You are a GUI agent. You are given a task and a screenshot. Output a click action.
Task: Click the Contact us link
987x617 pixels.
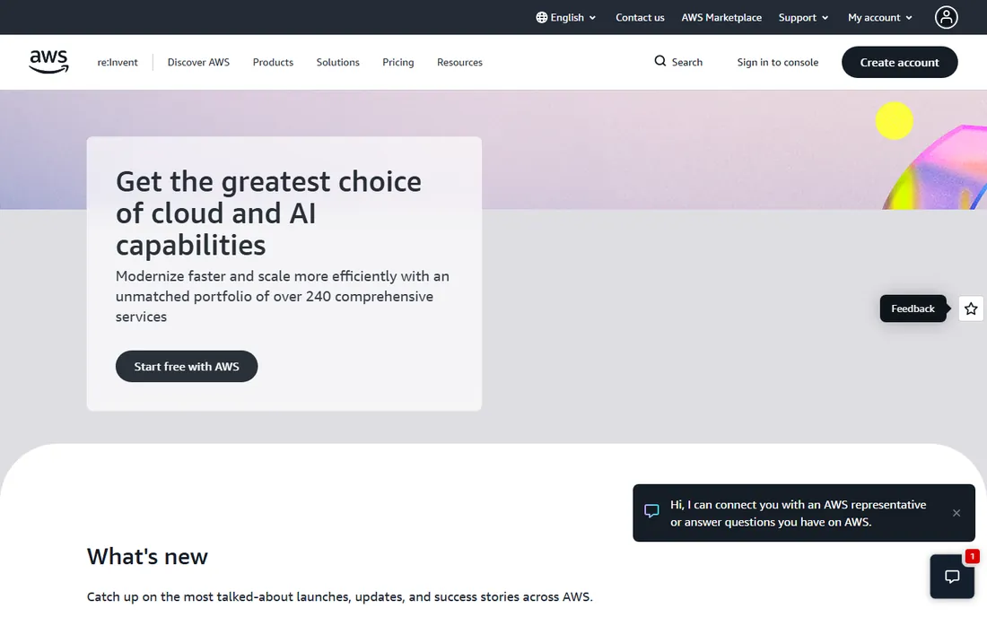point(640,18)
